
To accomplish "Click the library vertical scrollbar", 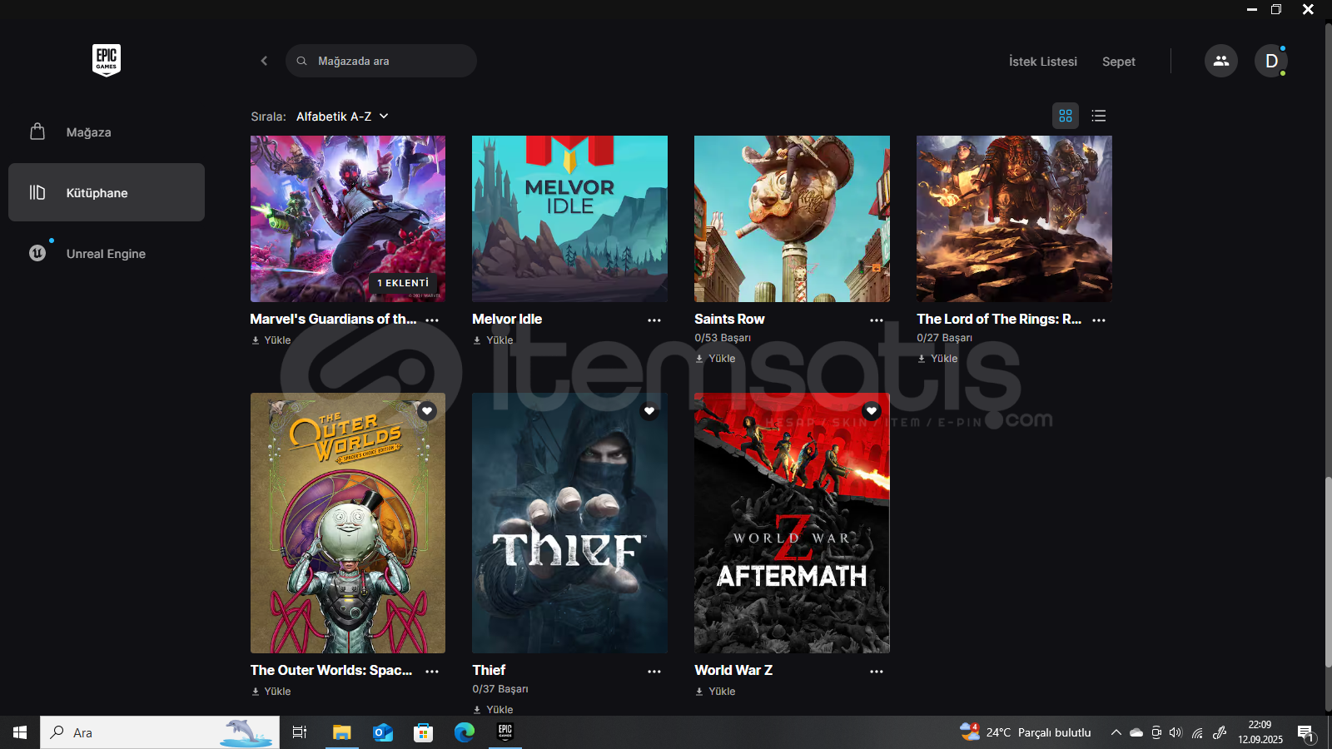I will (x=1328, y=570).
